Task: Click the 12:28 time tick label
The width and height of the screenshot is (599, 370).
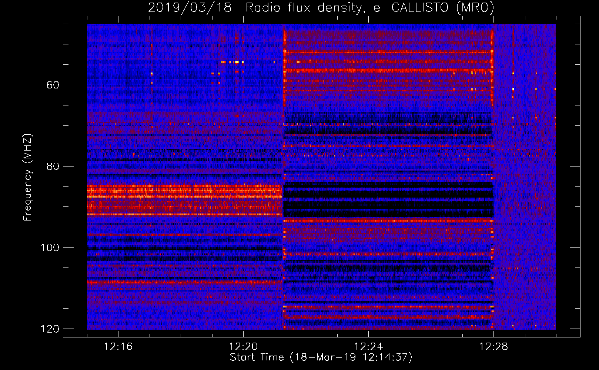Action: (493, 347)
